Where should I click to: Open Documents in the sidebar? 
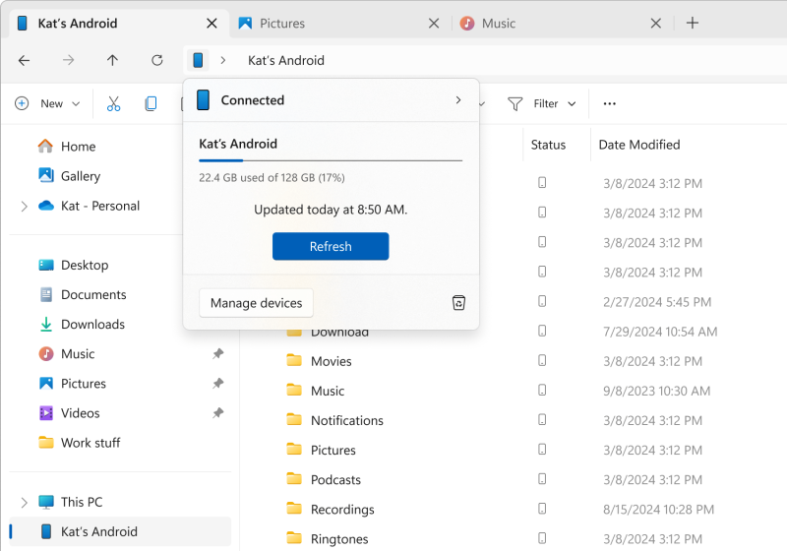[x=83, y=294]
